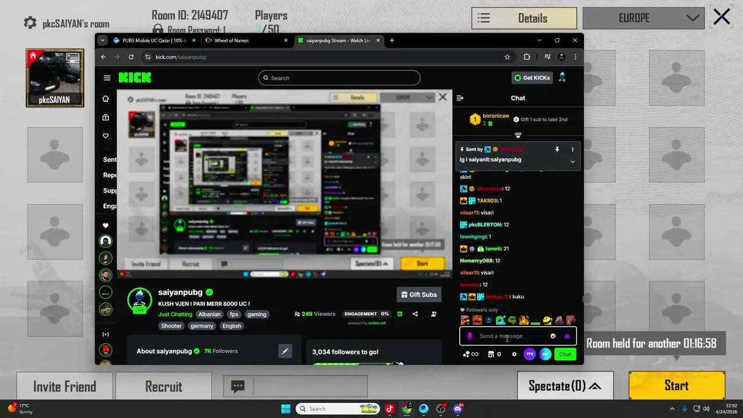The width and height of the screenshot is (743, 418).
Task: Collapse chat panel with arrow icon
Action: click(460, 98)
